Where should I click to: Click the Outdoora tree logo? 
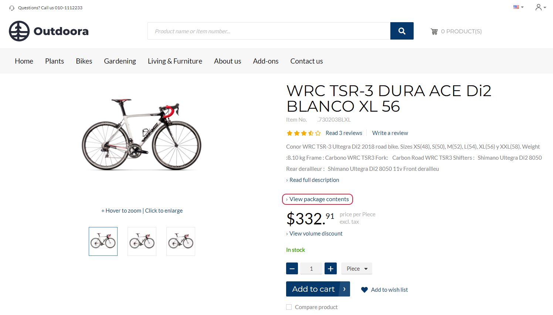(x=19, y=31)
